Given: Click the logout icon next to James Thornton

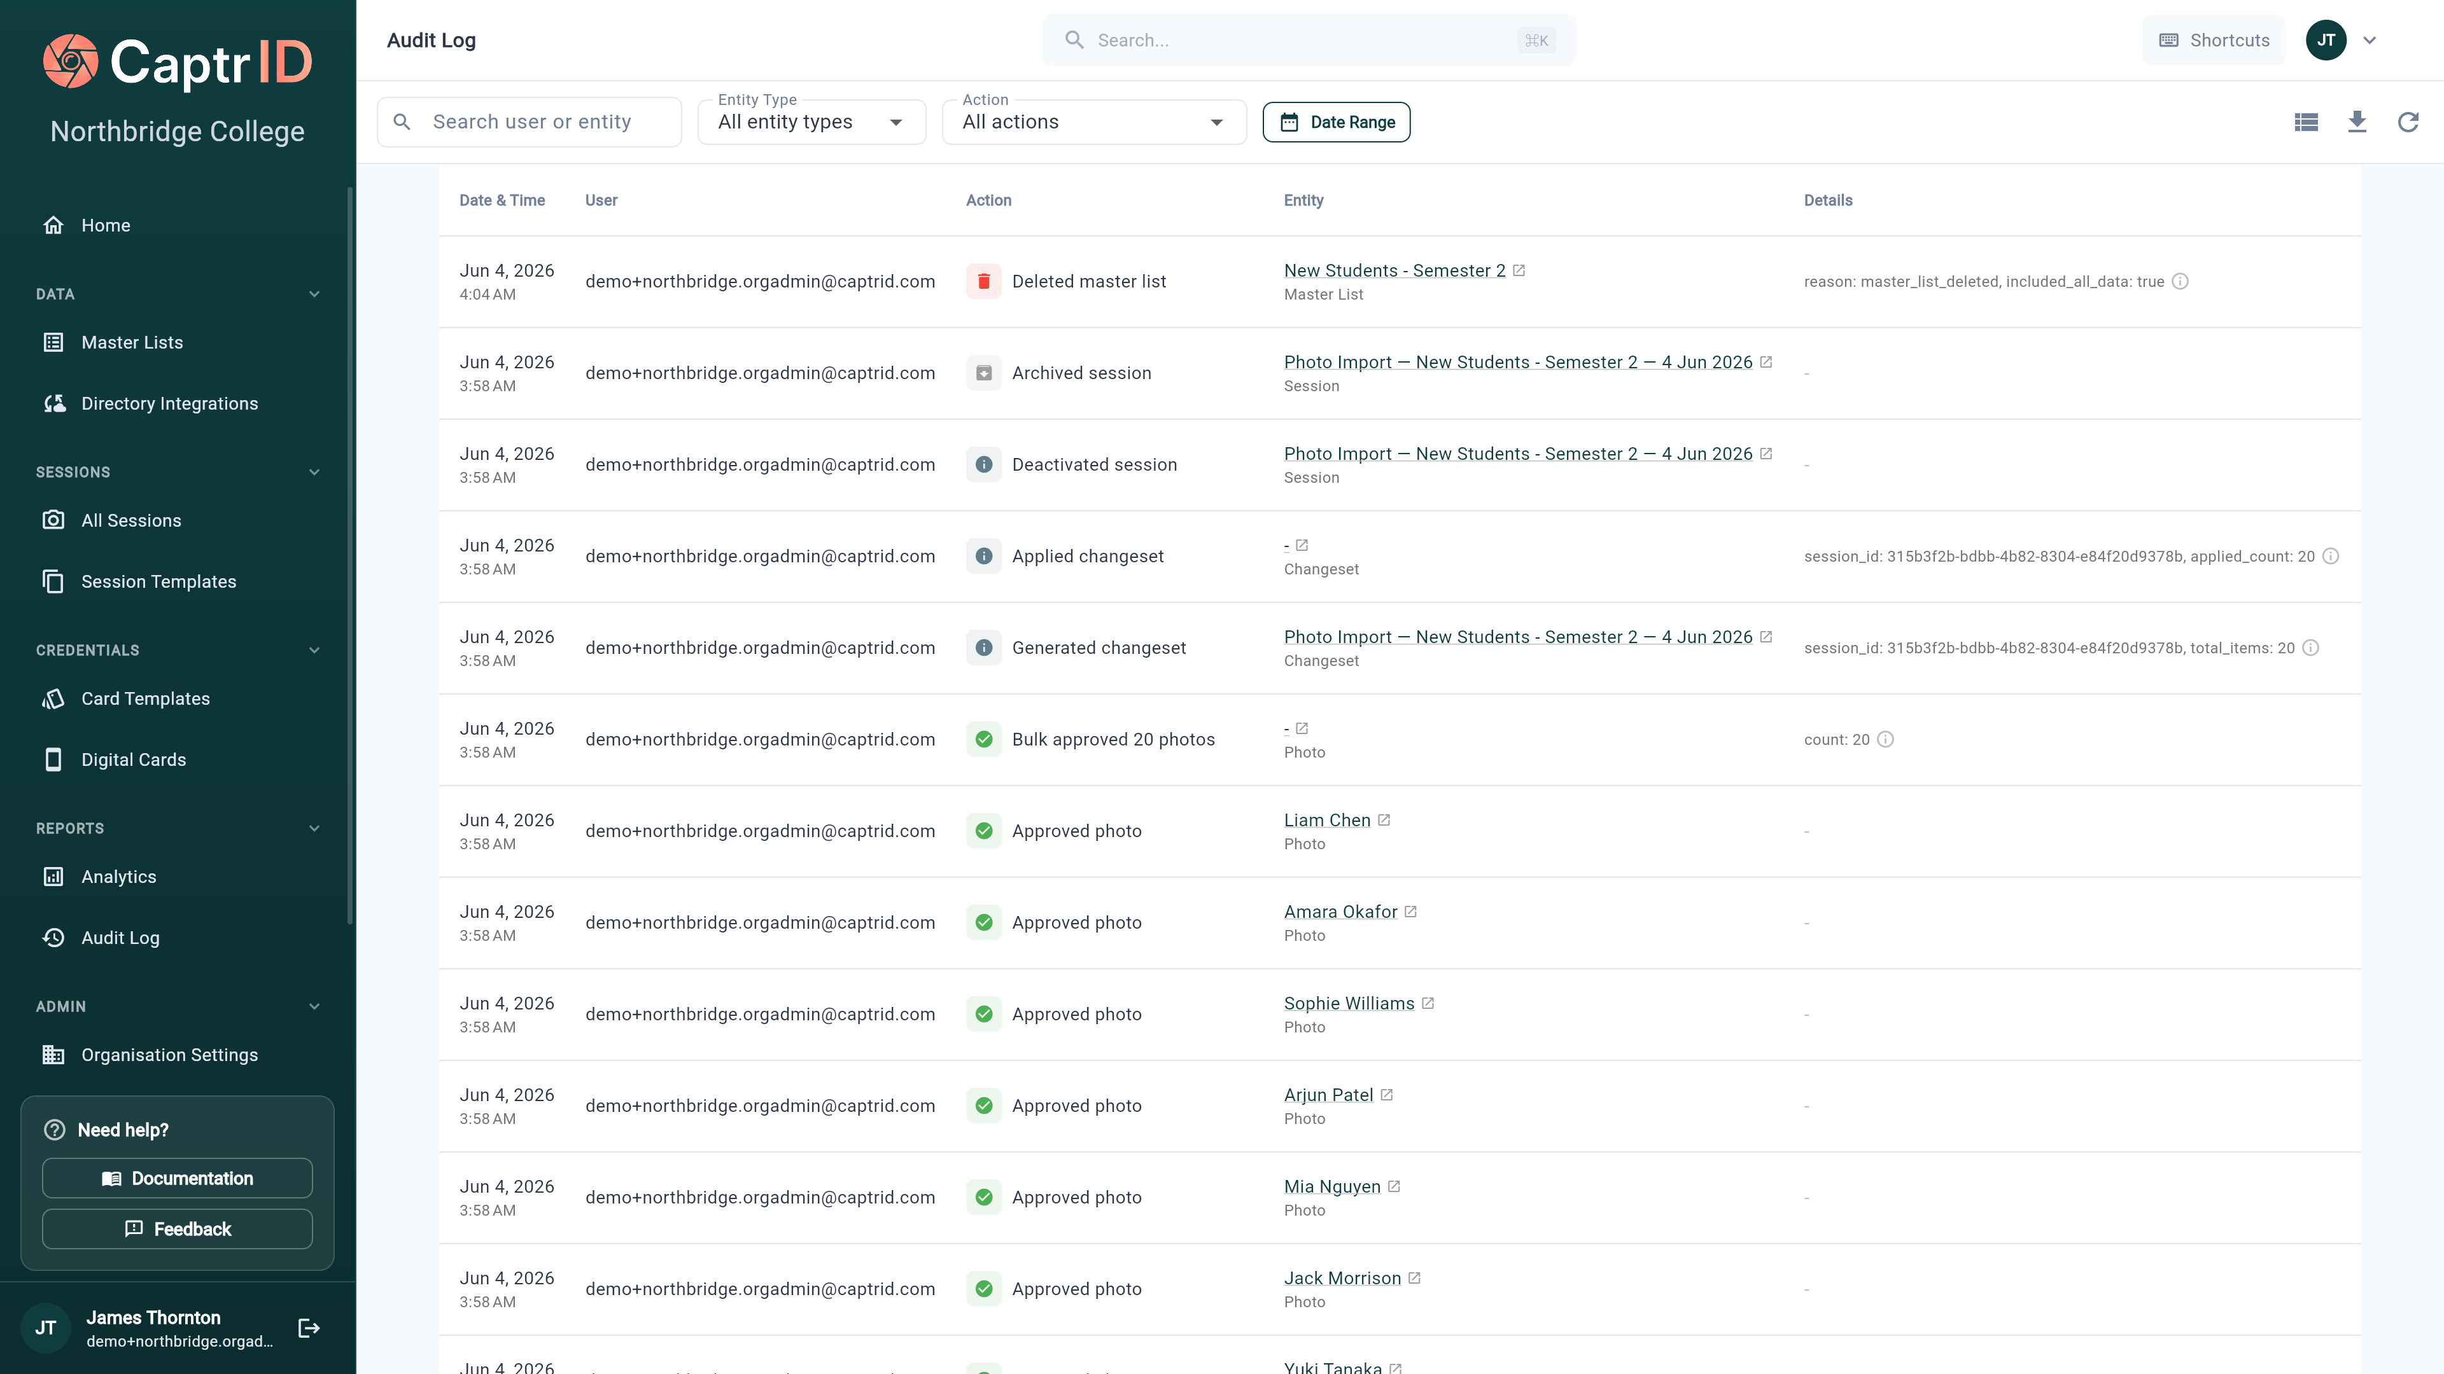Looking at the screenshot, I should tap(309, 1328).
